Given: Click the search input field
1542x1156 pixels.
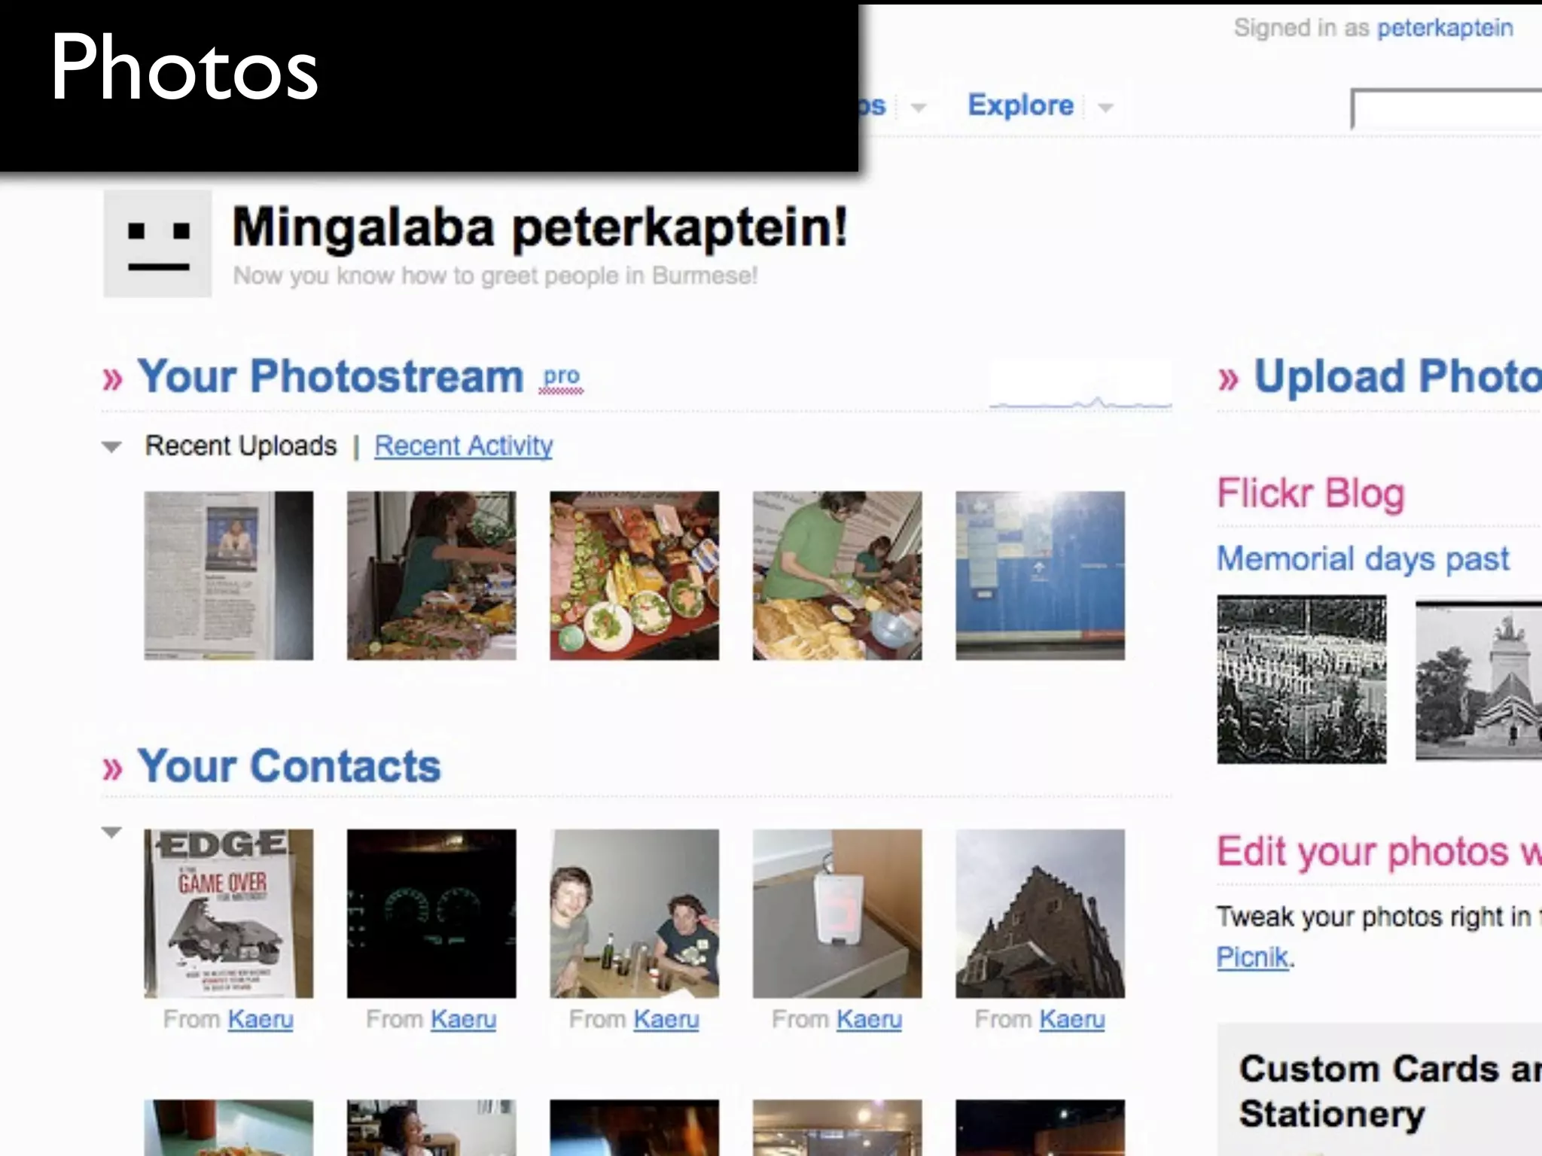Looking at the screenshot, I should (x=1446, y=110).
